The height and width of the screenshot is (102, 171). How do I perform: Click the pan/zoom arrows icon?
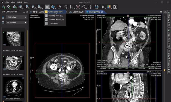point(90,7)
